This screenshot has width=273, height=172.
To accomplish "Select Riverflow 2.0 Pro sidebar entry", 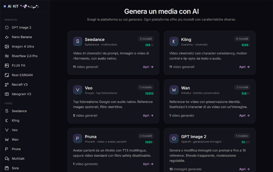I will coord(25,56).
